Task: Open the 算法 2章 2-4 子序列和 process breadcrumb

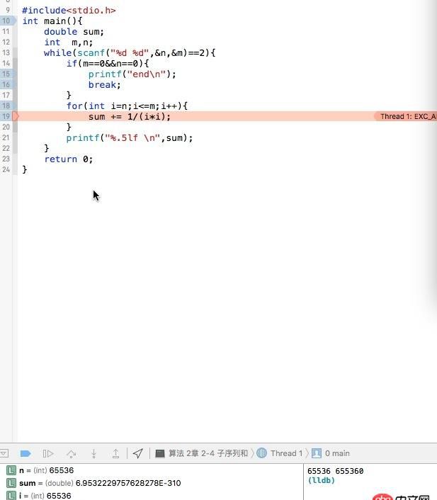Action: [208, 453]
